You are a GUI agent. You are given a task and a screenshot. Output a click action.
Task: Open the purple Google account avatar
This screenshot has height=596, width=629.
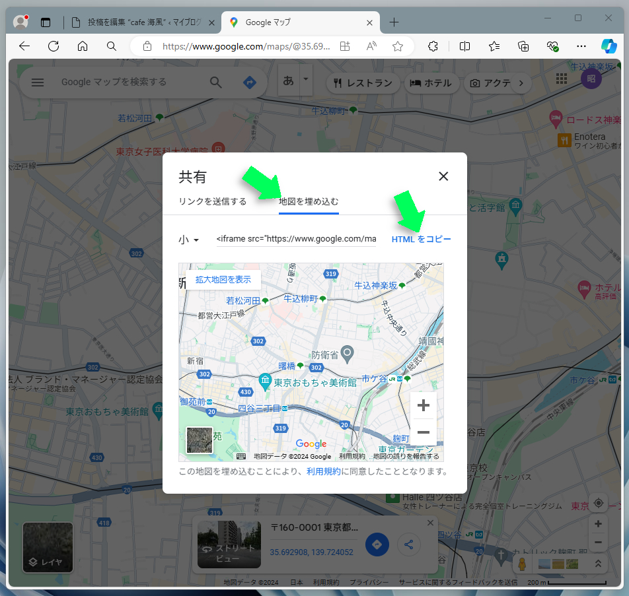591,79
